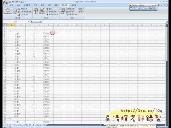Select column M header
This screenshot has height=128, width=171.
coord(124,25)
